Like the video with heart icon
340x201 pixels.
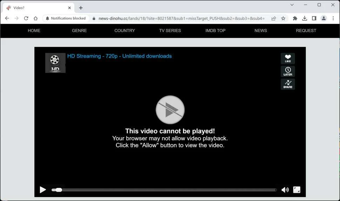coord(288,59)
